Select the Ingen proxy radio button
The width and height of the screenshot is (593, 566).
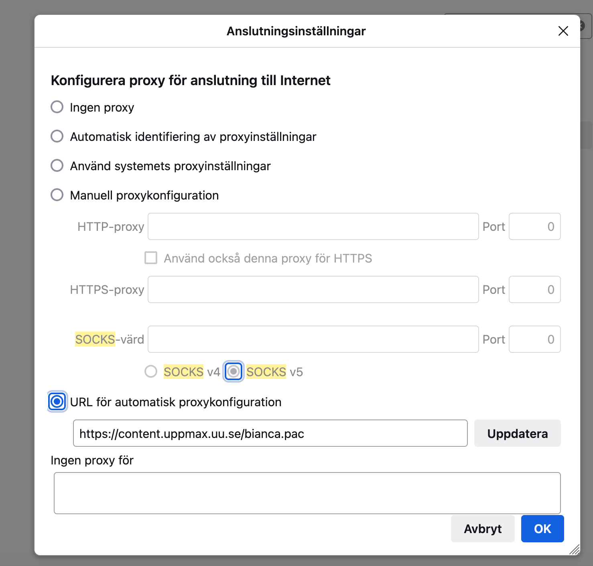(57, 107)
